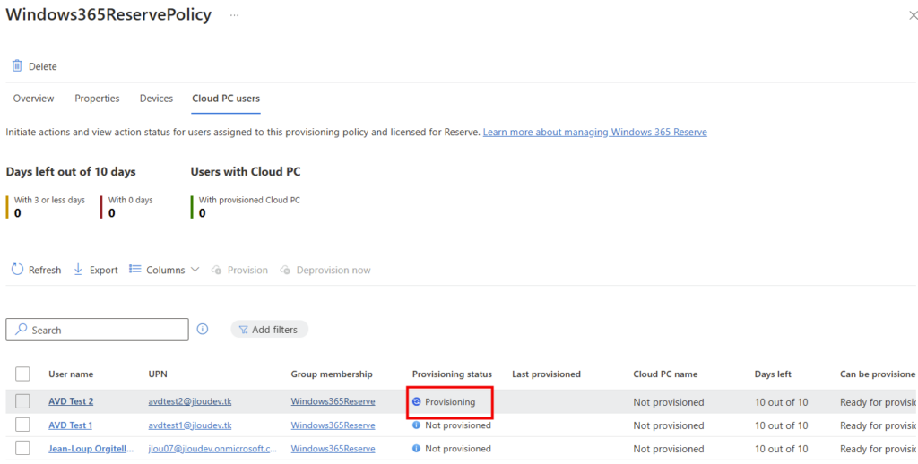The height and width of the screenshot is (464, 918).
Task: Click the 'Days left out of 10 days' heading
Action: 71,172
